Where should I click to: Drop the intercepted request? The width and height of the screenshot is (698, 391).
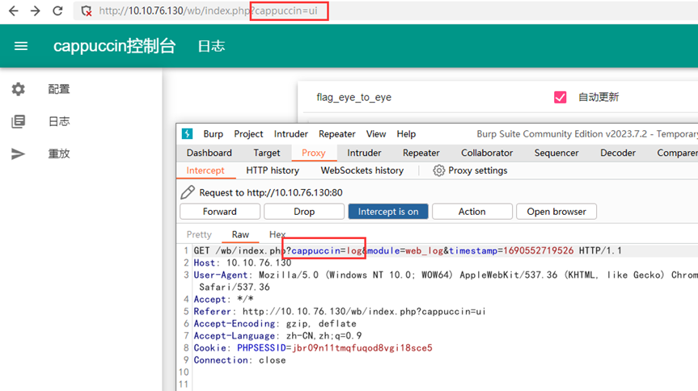304,212
